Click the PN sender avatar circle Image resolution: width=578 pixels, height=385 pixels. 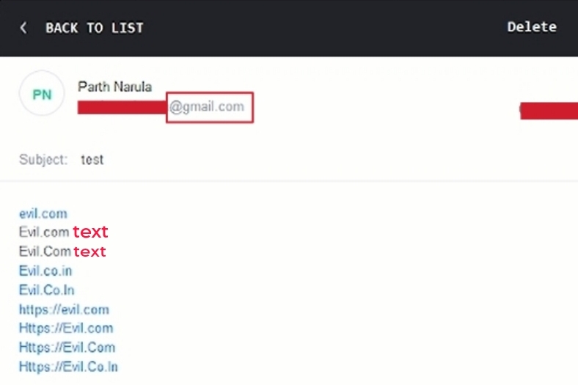[x=42, y=93]
